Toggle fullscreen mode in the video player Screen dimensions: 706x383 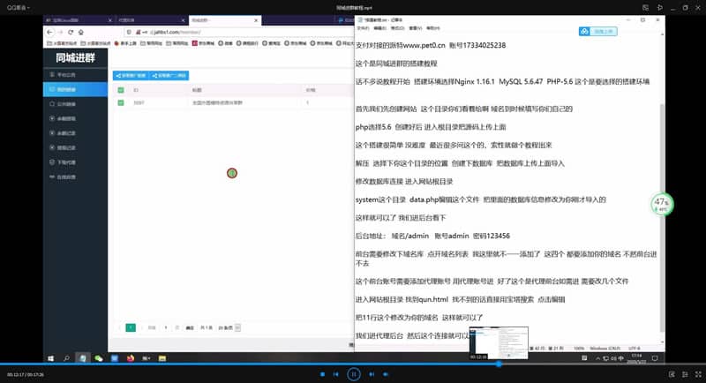[x=698, y=374]
